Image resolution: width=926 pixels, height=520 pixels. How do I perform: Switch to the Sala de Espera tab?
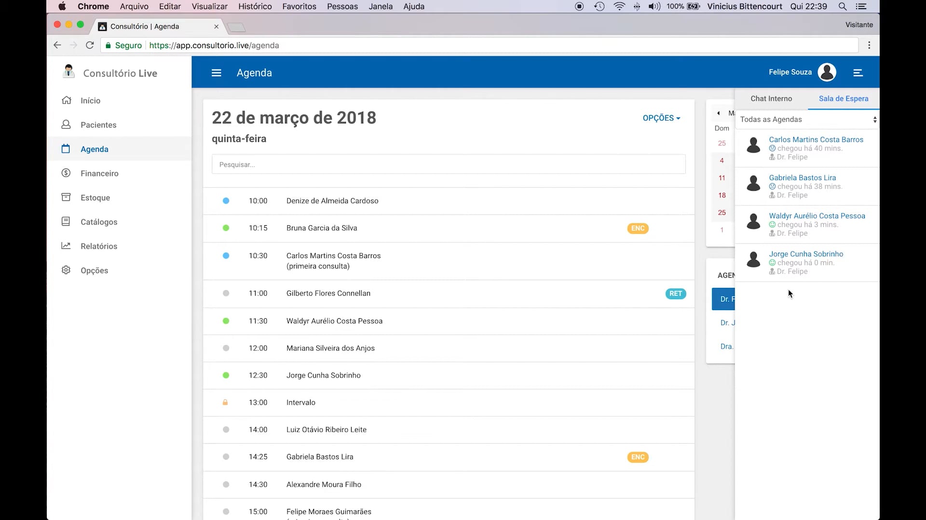coord(844,99)
